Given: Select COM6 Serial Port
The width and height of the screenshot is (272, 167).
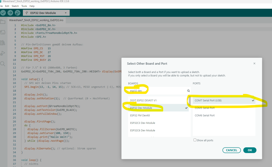Looking at the screenshot, I should 224,115.
